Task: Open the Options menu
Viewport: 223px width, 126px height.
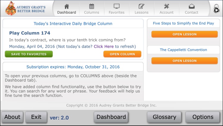Action: click(x=203, y=117)
